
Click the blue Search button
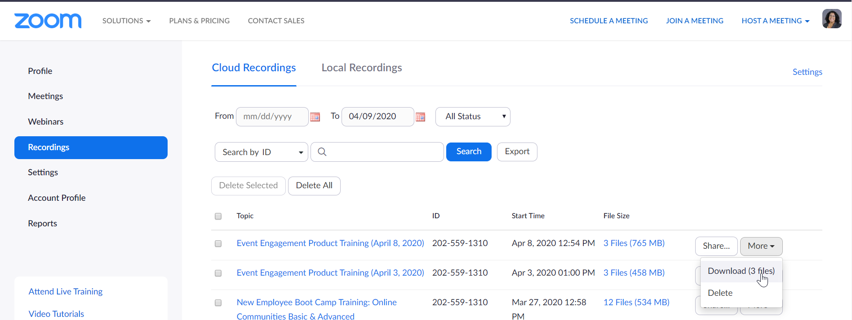pos(469,151)
